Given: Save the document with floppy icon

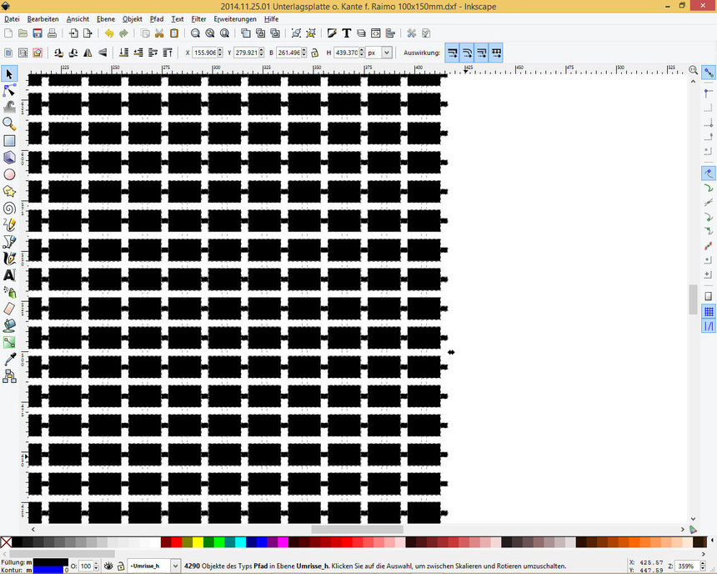Looking at the screenshot, I should [38, 33].
